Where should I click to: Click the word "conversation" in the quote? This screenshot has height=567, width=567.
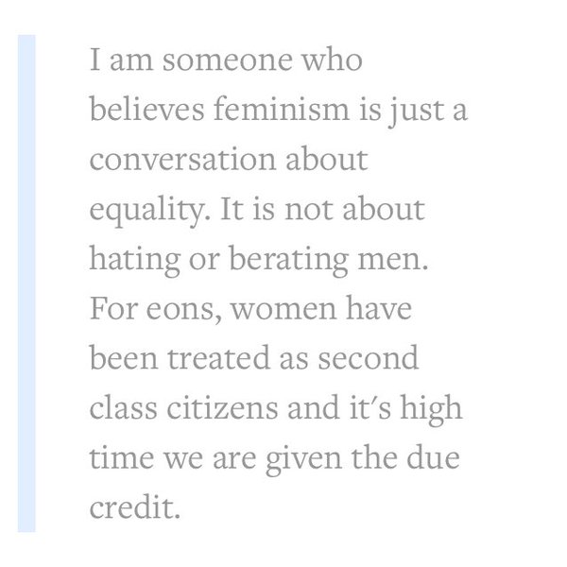coord(182,160)
